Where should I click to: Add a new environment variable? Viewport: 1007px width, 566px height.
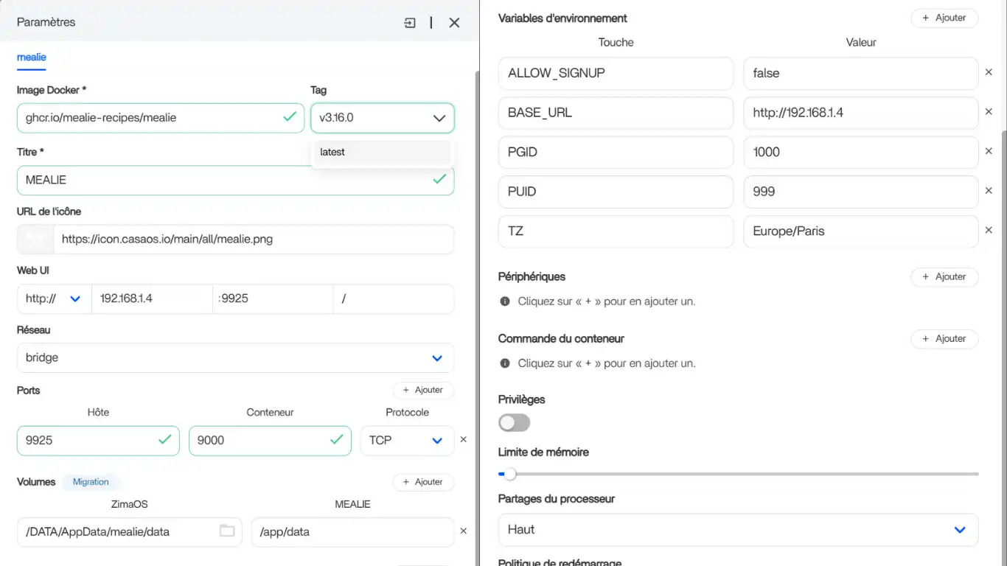(944, 18)
